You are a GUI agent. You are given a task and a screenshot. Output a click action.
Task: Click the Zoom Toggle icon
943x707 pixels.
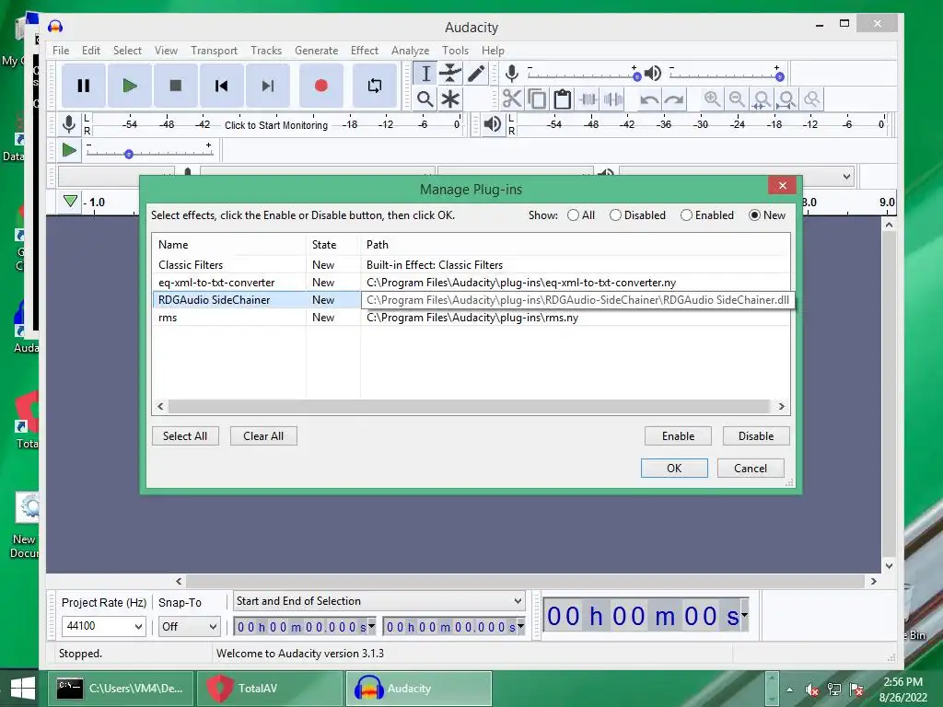point(812,99)
